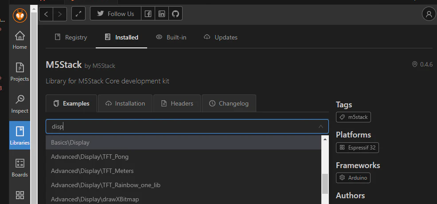Screen dimensions: 437x204
Task: Go forward with the right arrow button
Action: 60,14
